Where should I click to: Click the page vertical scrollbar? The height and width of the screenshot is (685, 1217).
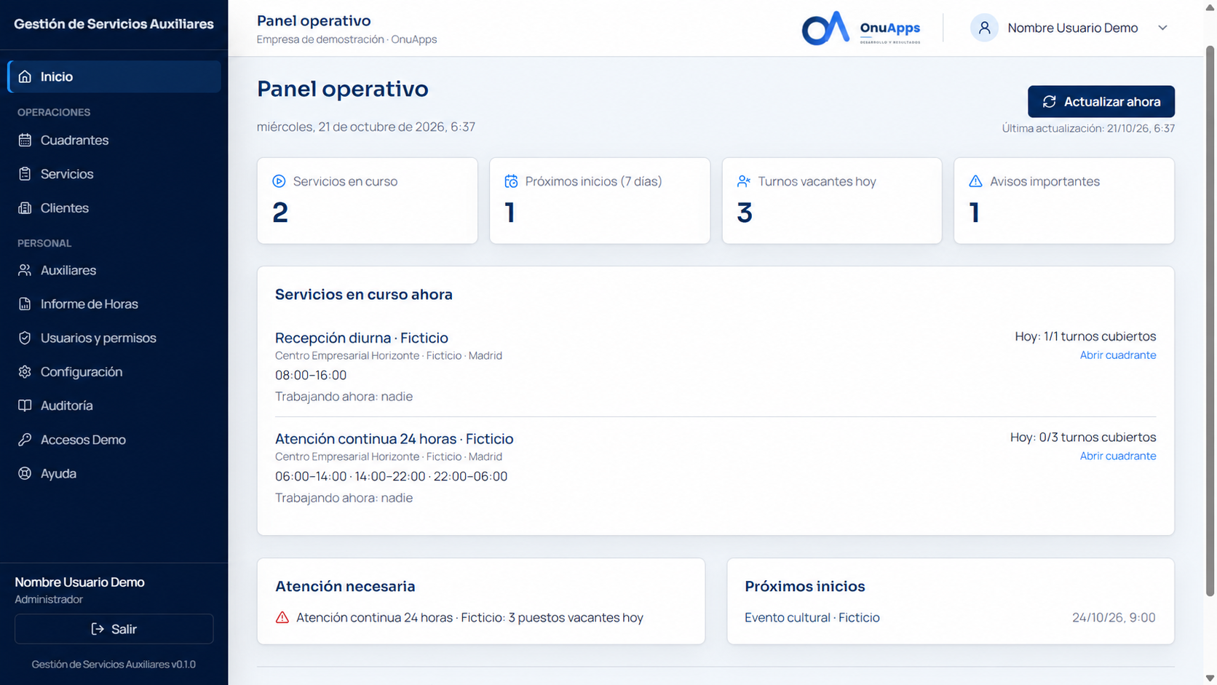[x=1210, y=320]
